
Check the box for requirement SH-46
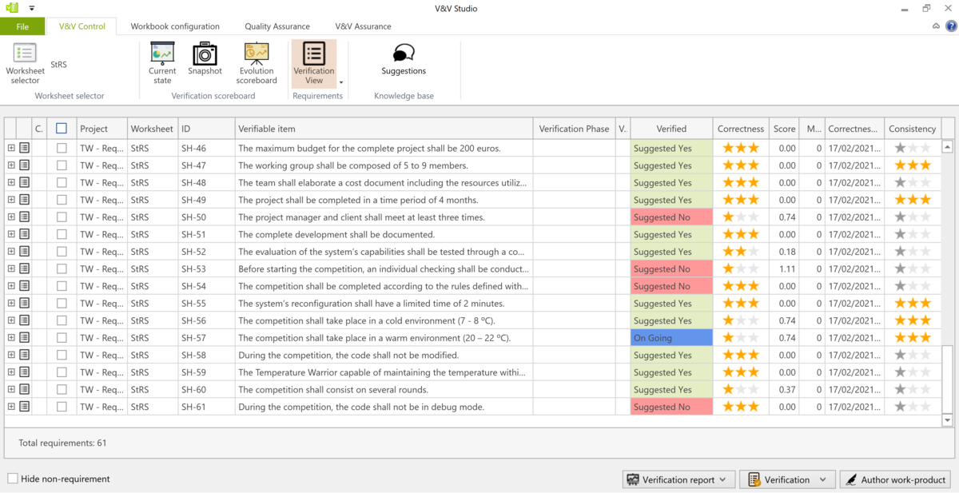click(x=62, y=148)
